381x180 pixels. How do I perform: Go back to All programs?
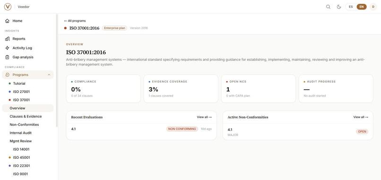click(x=75, y=21)
